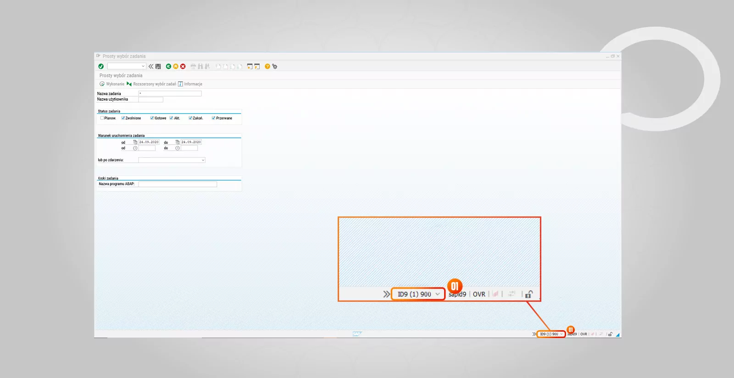This screenshot has height=378, width=734.
Task: Click the OVR insert mode indicator
Action: pos(584,334)
